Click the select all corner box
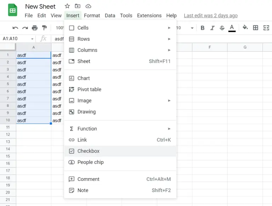The height and width of the screenshot is (206, 272). pyautogui.click(x=8, y=47)
